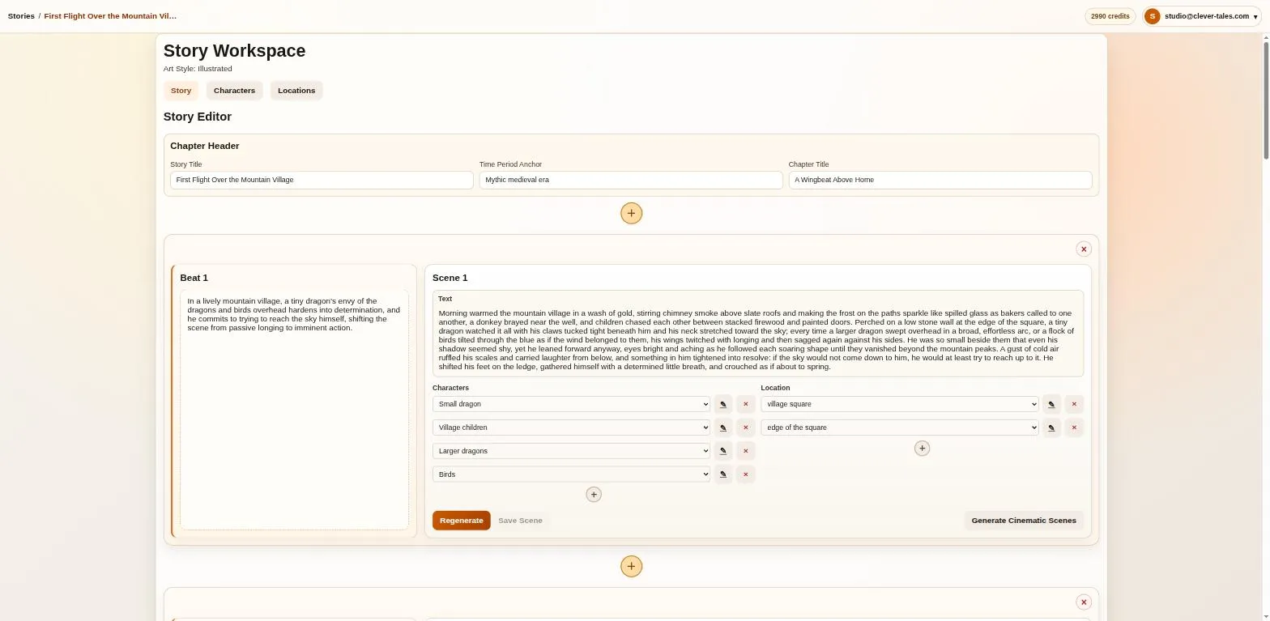Edit the Small dragon character

[x=723, y=404]
